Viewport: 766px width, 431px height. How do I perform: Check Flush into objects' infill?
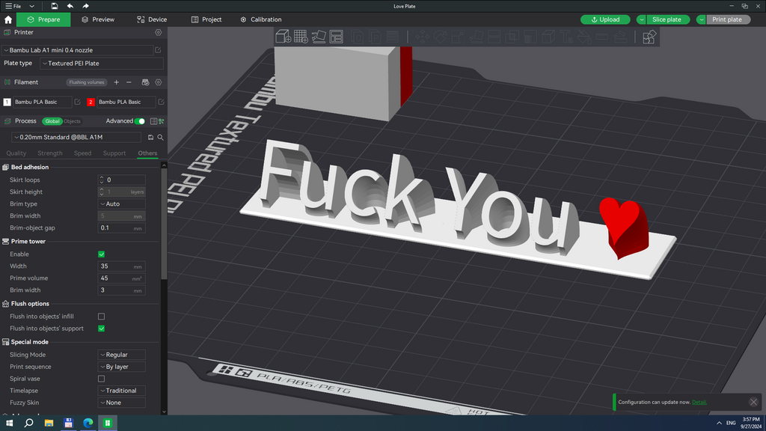pos(101,317)
